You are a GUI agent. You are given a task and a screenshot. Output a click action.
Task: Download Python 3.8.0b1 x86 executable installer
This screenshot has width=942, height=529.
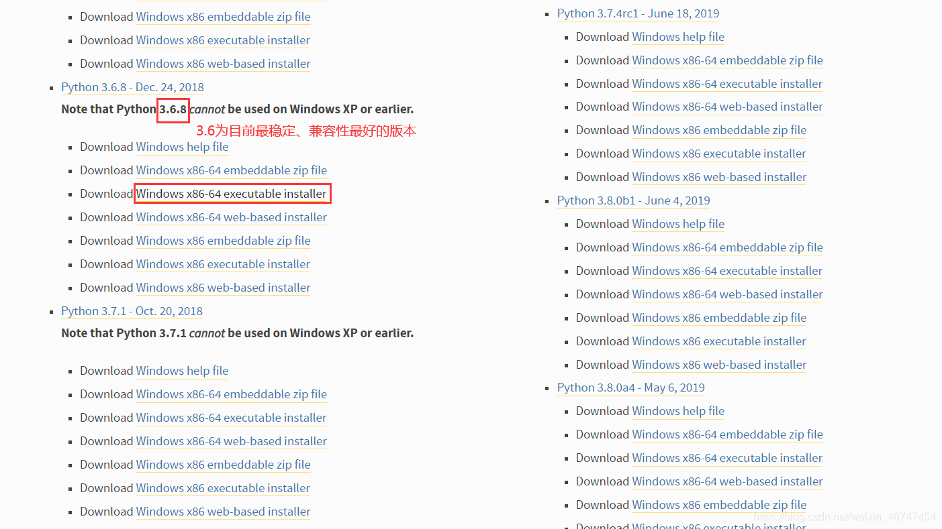[x=720, y=341]
